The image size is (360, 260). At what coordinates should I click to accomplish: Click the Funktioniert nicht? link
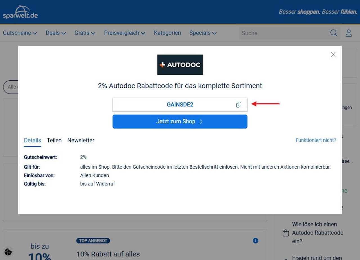coord(316,140)
